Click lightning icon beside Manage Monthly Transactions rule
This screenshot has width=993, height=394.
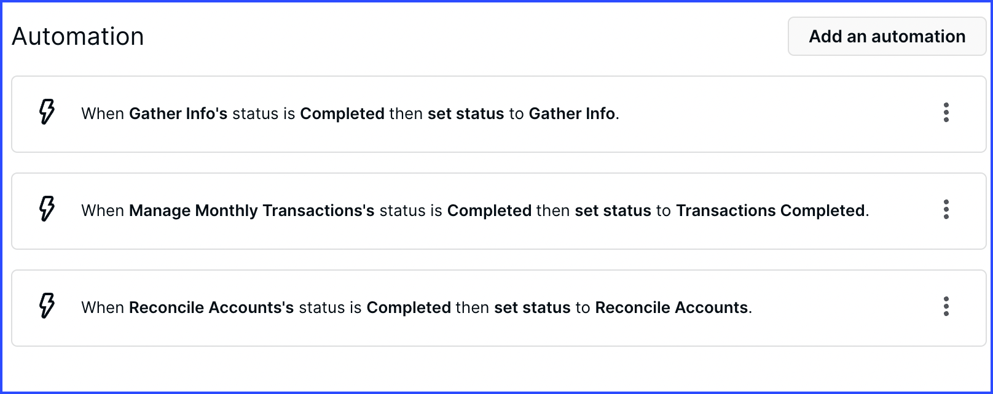pyautogui.click(x=47, y=209)
